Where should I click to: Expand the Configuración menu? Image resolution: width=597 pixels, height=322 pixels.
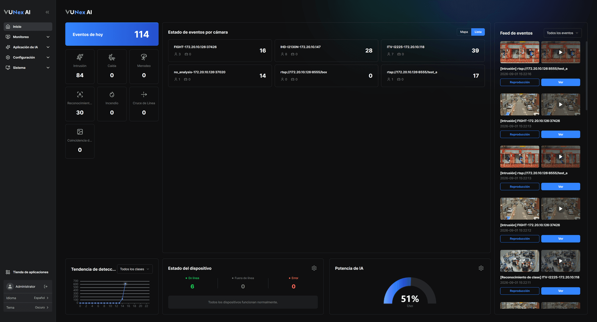[48, 57]
